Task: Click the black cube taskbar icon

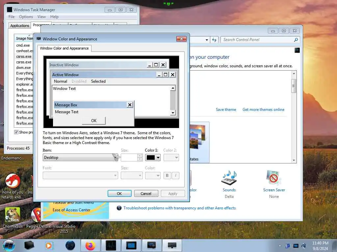Action: (x=29, y=245)
